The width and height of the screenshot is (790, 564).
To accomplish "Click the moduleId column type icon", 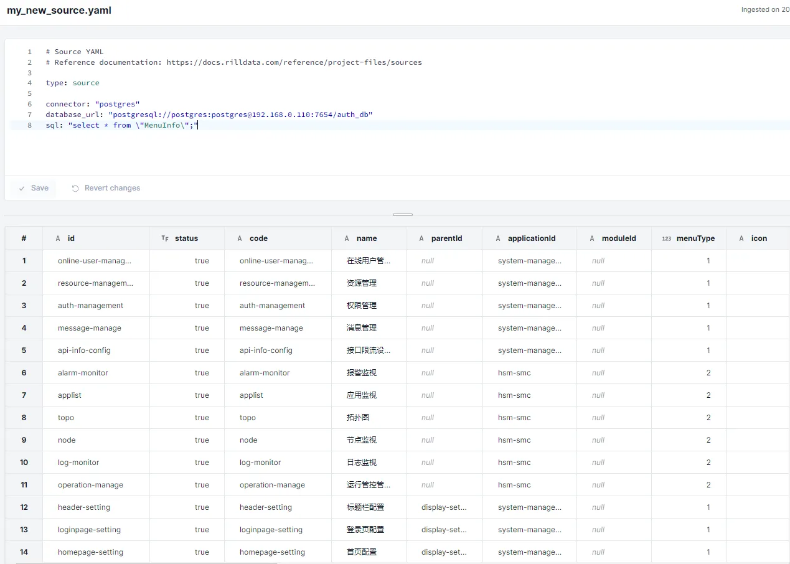I will [x=592, y=238].
